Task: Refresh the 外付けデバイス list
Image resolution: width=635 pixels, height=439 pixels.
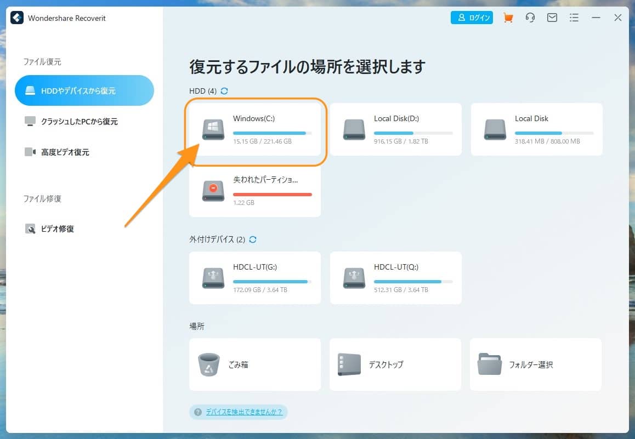Action: click(253, 240)
